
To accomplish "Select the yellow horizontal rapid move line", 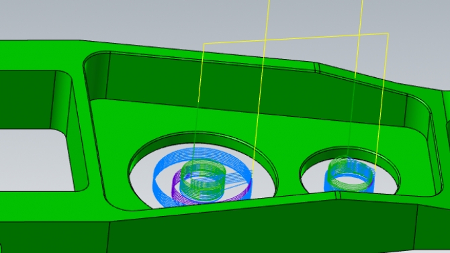I will [296, 38].
